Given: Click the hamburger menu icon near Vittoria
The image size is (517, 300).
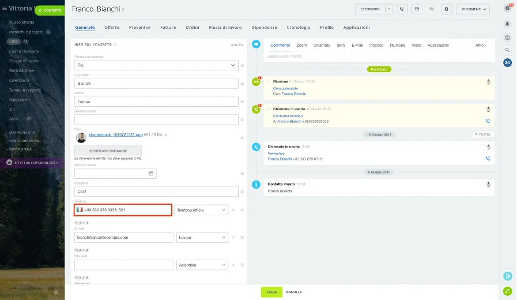Looking at the screenshot, I should [4, 8].
